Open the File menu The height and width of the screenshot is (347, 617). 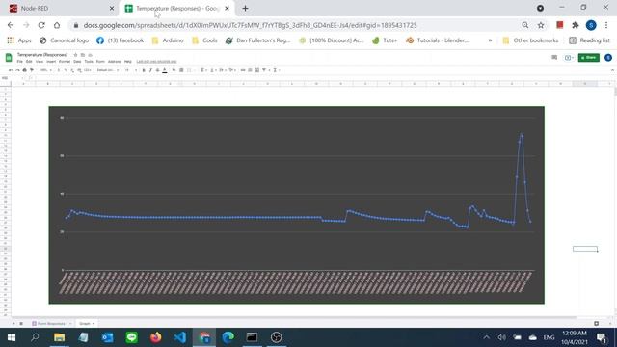coord(19,62)
